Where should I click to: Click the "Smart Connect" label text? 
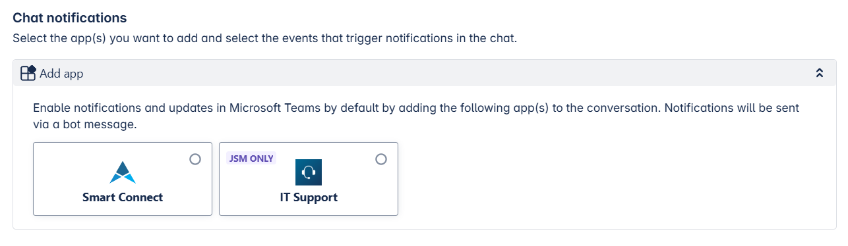(x=123, y=197)
